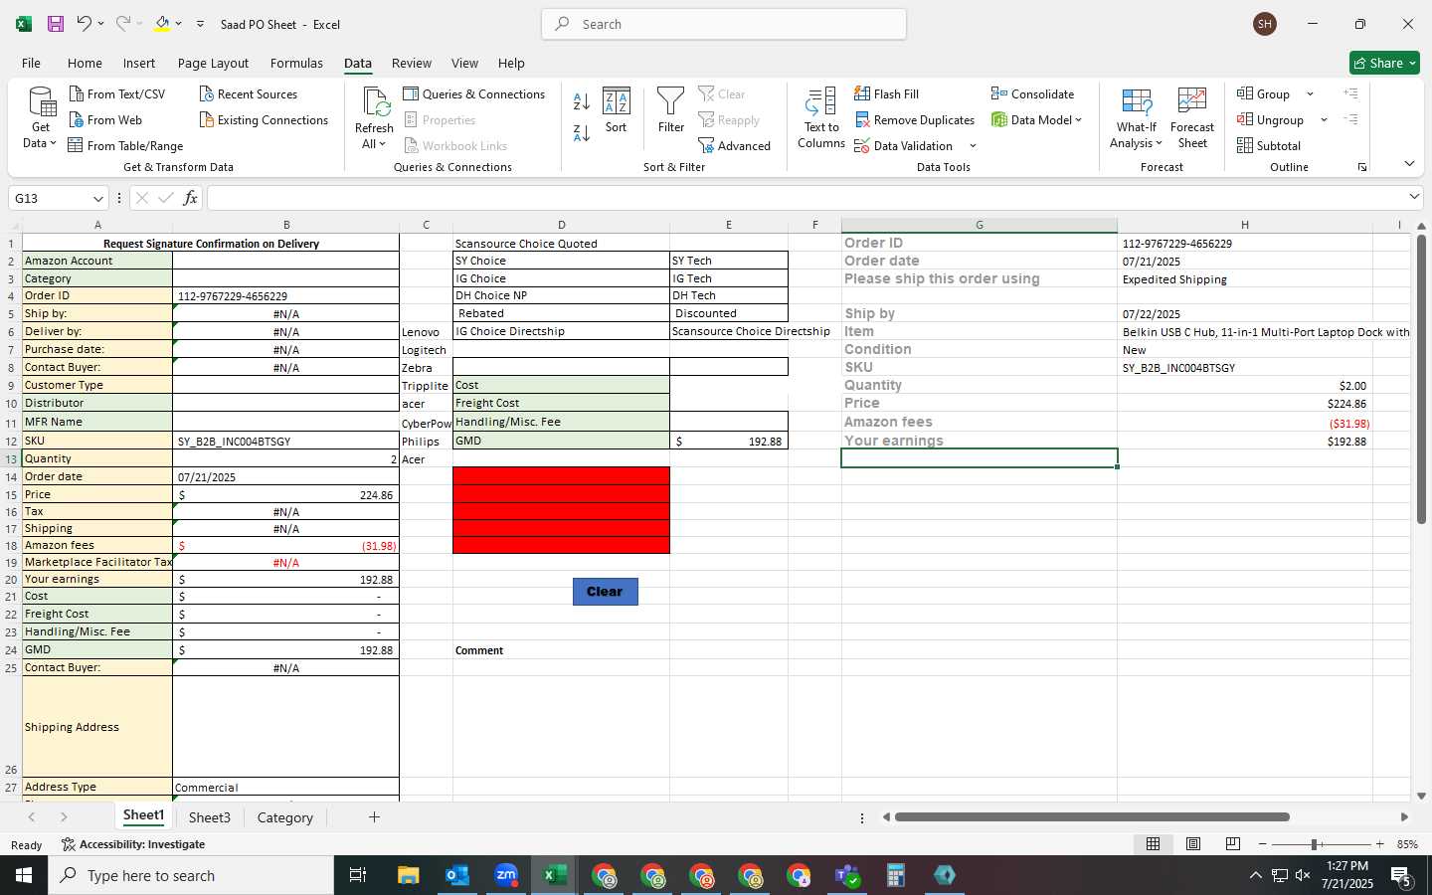Viewport: 1432px width, 895px height.
Task: Open the Review tab
Action: (x=411, y=63)
